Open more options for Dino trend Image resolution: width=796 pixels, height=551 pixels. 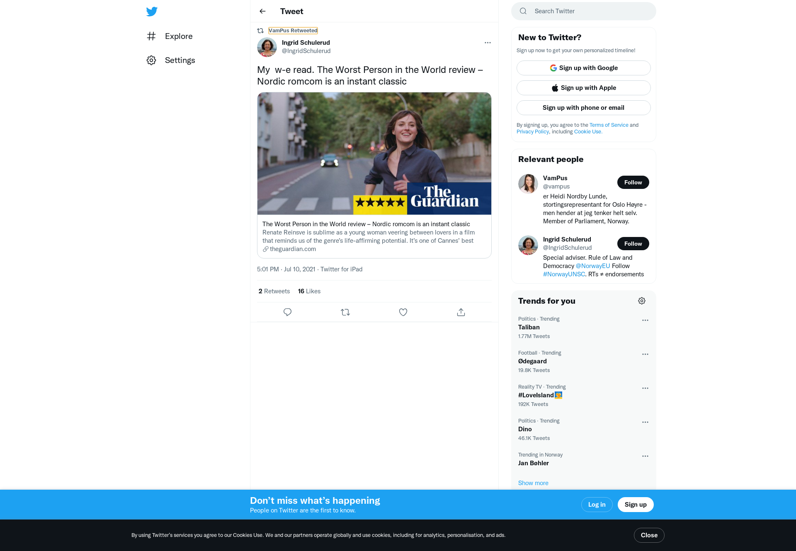tap(645, 422)
